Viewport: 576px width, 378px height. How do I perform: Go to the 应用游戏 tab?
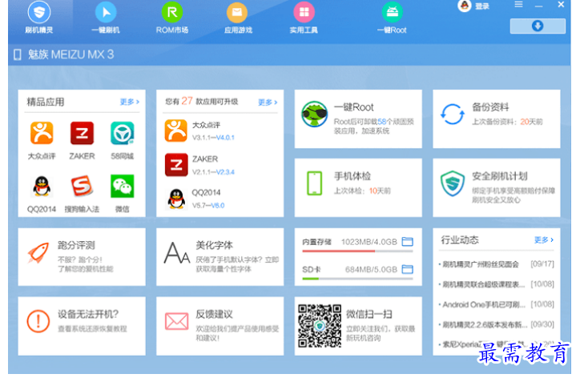point(238,18)
